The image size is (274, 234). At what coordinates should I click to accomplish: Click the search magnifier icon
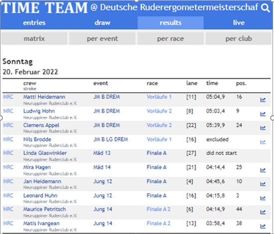point(265,8)
